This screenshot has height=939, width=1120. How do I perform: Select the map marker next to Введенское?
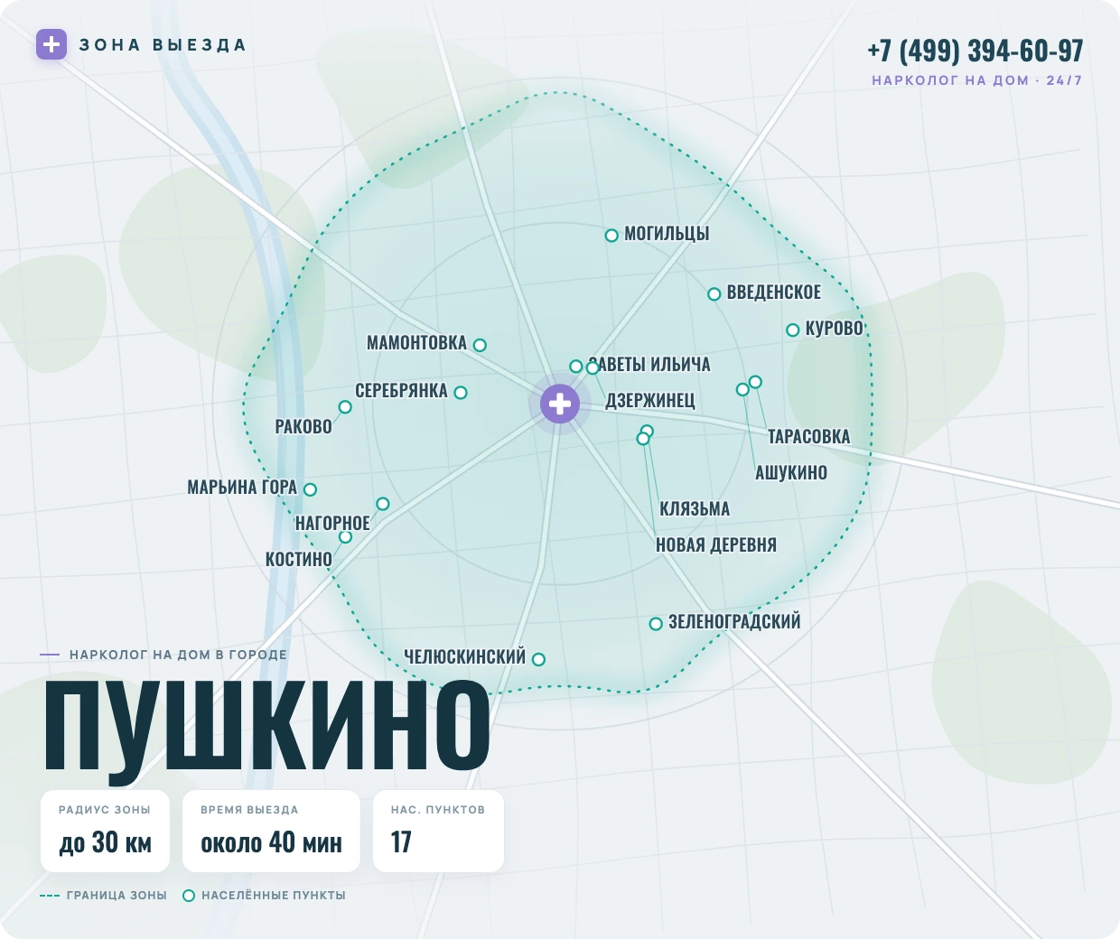click(714, 294)
